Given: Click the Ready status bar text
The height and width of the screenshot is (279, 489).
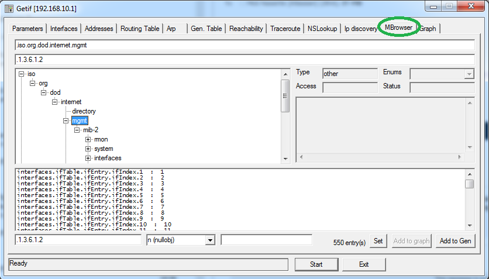Looking at the screenshot, I should [x=19, y=263].
